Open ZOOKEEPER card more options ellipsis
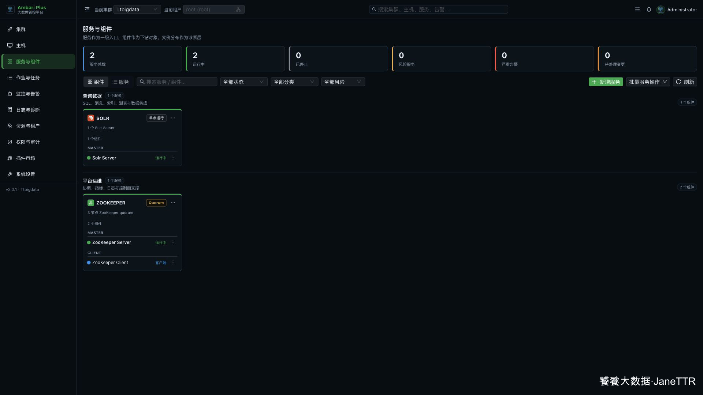The image size is (703, 395). coord(173,203)
